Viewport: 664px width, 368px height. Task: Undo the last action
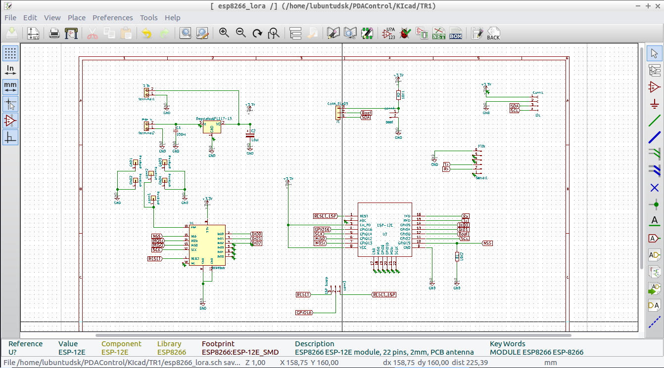147,34
